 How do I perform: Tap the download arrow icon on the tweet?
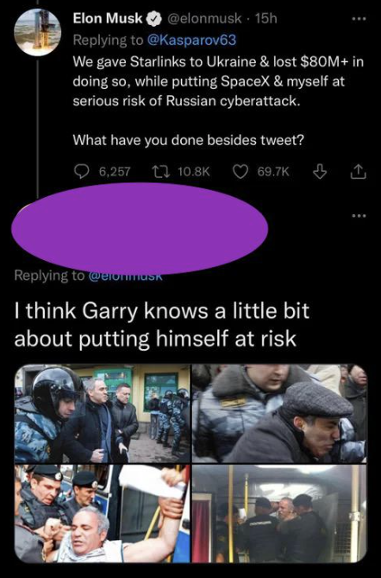tap(320, 171)
